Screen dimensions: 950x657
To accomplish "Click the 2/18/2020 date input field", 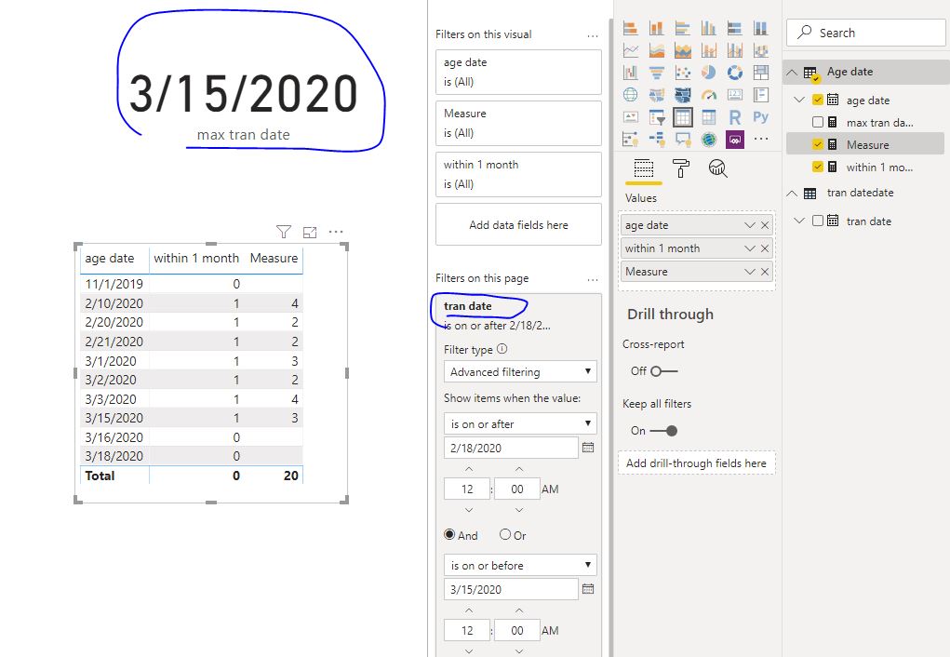I will [x=512, y=448].
